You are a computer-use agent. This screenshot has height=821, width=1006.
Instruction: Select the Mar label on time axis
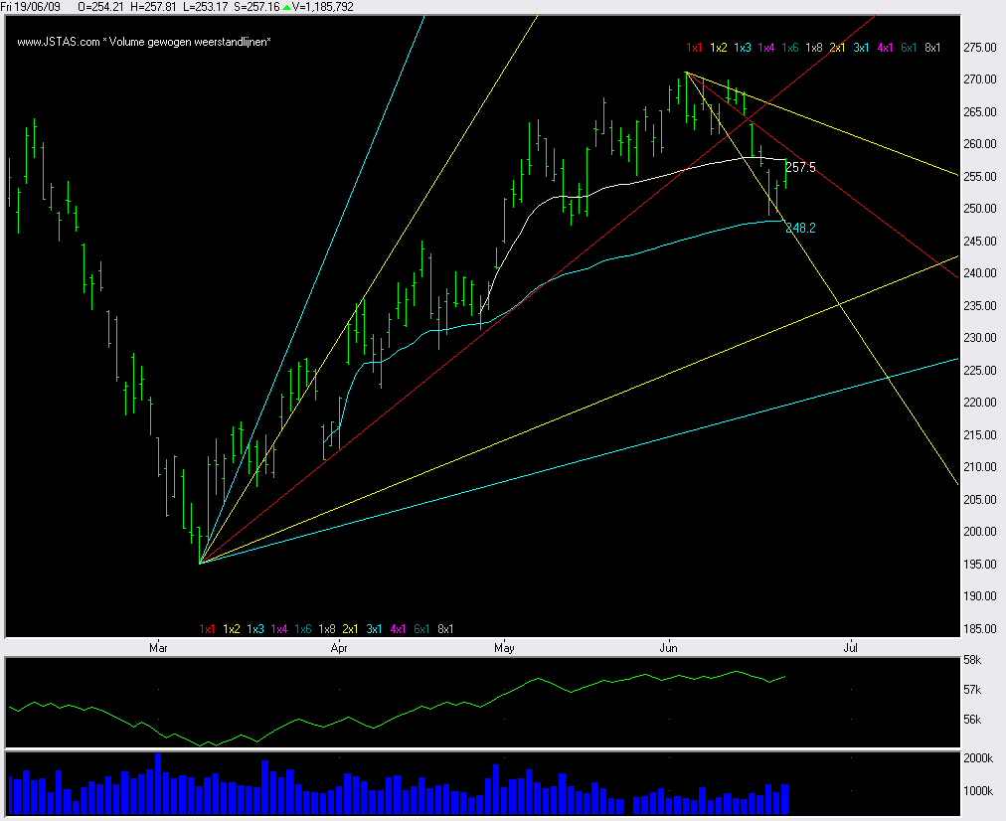158,648
